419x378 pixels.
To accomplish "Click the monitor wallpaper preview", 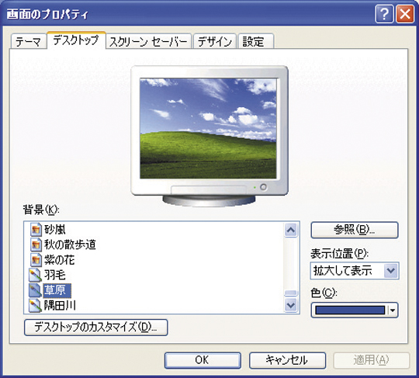I will pyautogui.click(x=208, y=128).
